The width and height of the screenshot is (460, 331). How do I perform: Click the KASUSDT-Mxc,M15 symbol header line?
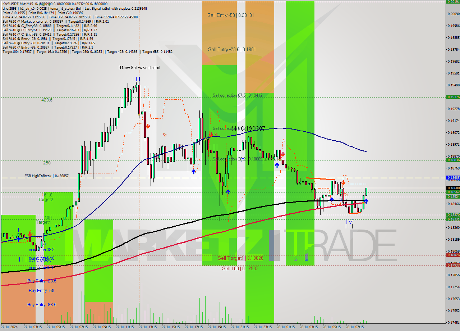(x=55, y=3)
